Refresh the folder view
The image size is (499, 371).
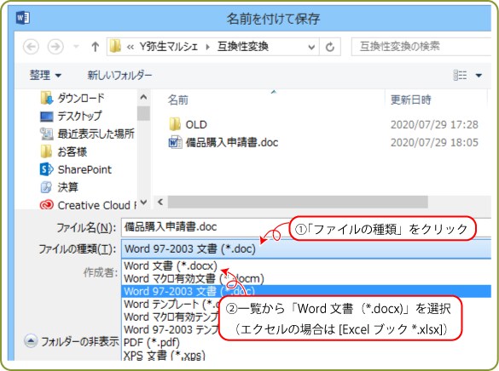[x=330, y=47]
